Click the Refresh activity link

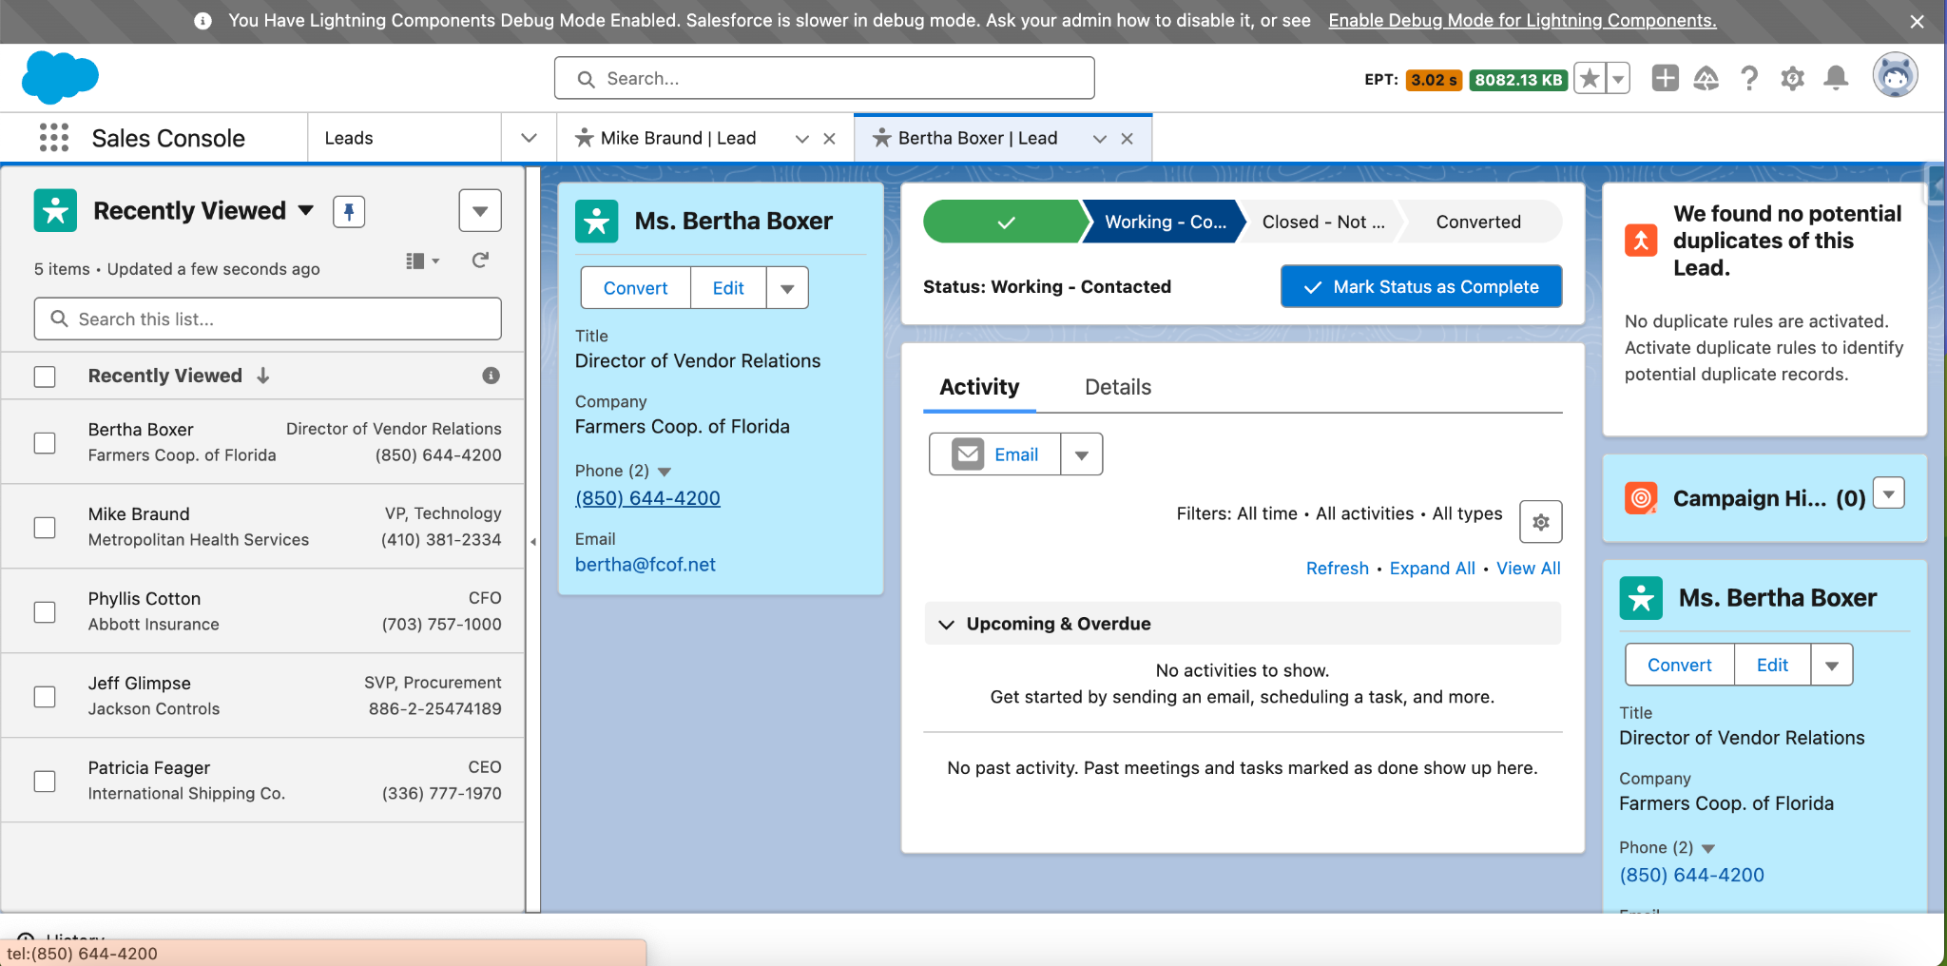click(1338, 569)
